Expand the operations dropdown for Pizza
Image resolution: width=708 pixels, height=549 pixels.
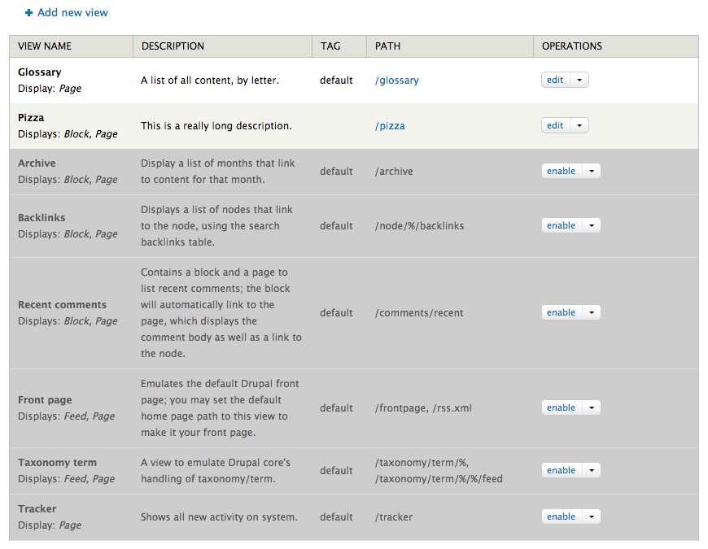coord(579,125)
